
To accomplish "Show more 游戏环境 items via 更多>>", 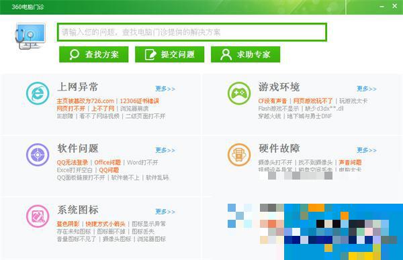I will coord(367,88).
